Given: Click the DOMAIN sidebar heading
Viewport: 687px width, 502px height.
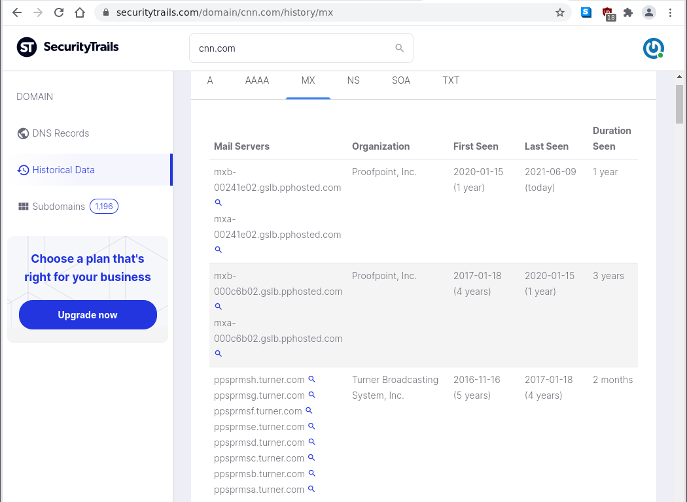Looking at the screenshot, I should click(x=35, y=97).
